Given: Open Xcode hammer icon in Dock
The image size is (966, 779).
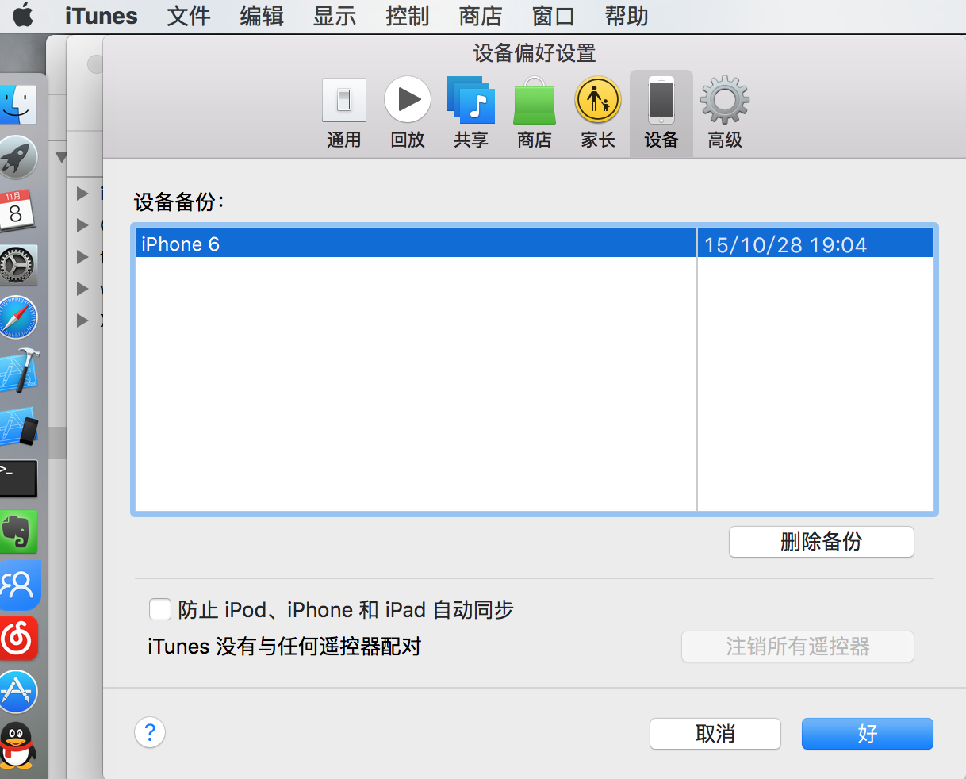Looking at the screenshot, I should coord(20,370).
